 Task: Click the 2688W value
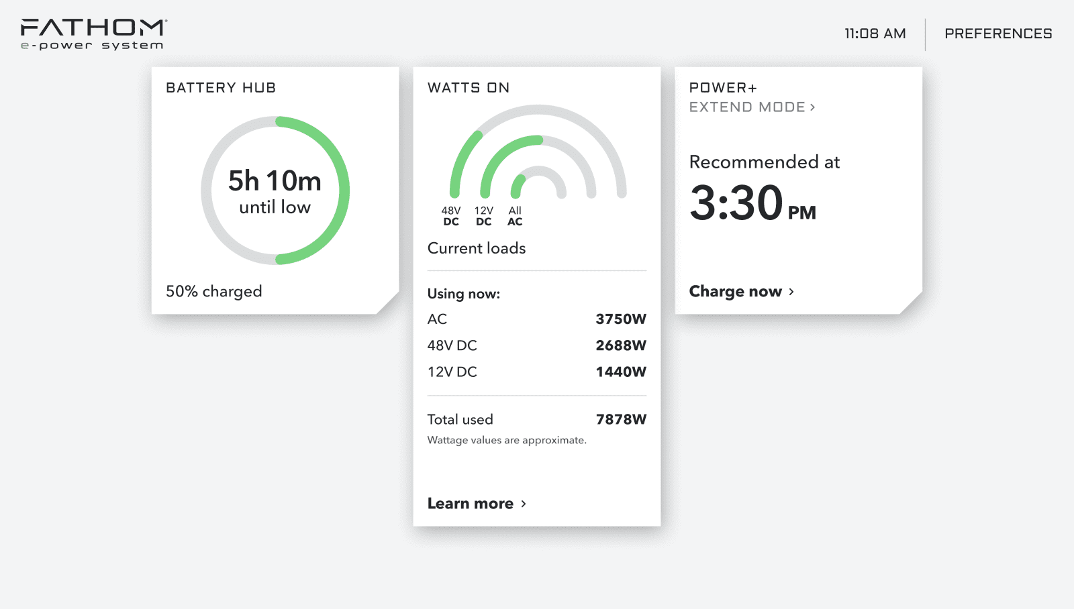621,345
